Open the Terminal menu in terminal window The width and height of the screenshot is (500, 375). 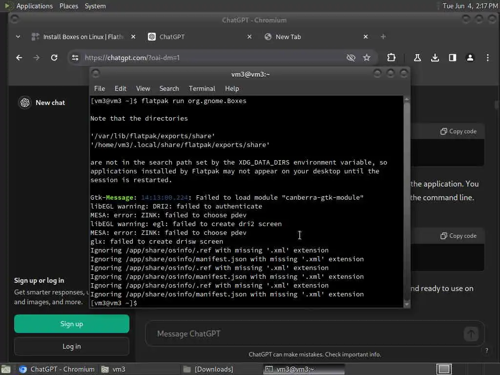[202, 89]
